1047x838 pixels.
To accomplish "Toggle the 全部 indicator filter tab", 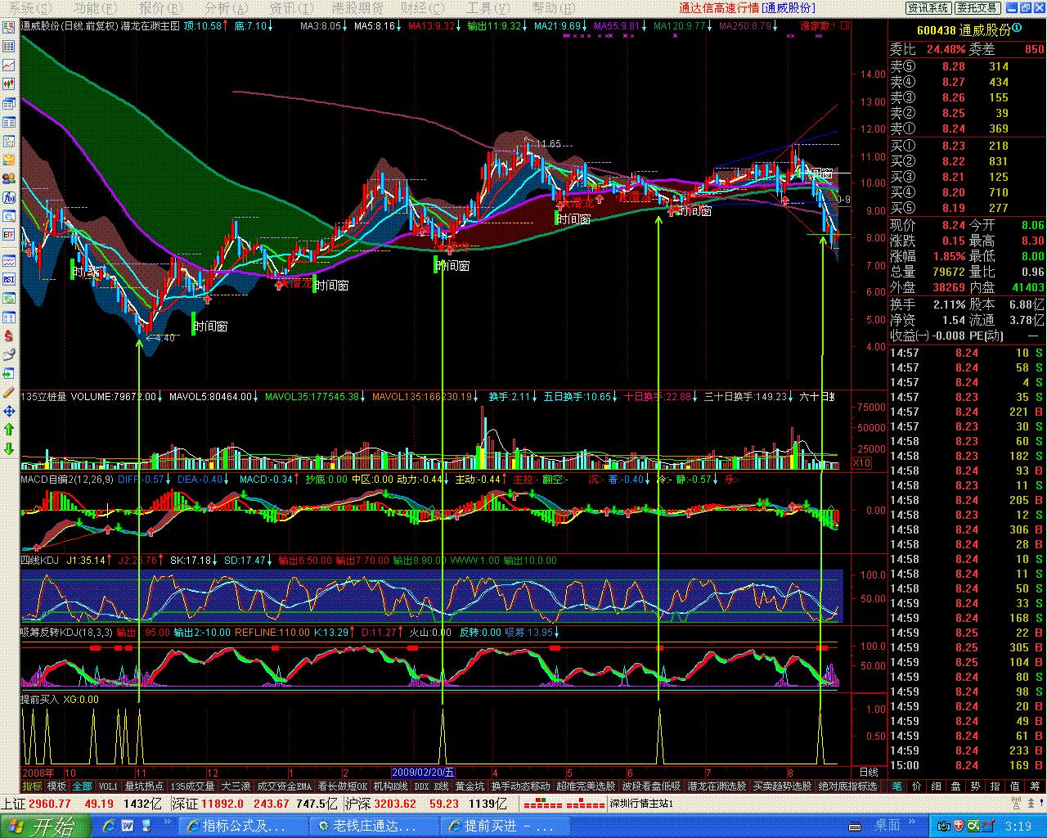I will [x=83, y=786].
